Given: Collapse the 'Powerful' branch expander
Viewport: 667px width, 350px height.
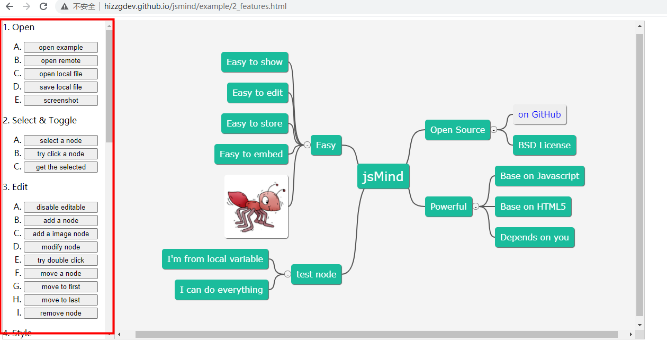Looking at the screenshot, I should click(x=475, y=207).
